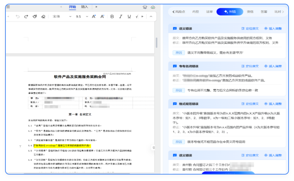This screenshot has width=294, height=181.
Task: Open the hamburger menu at top left
Action: [x=8, y=7]
